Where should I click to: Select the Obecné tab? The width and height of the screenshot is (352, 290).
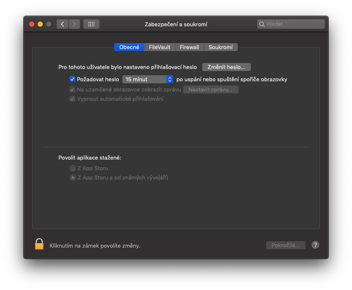pyautogui.click(x=129, y=47)
